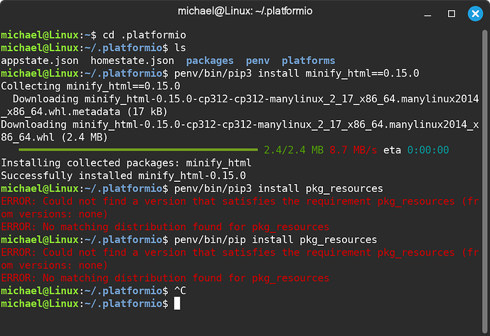Click the 'cd .platformio' command text

click(x=144, y=35)
